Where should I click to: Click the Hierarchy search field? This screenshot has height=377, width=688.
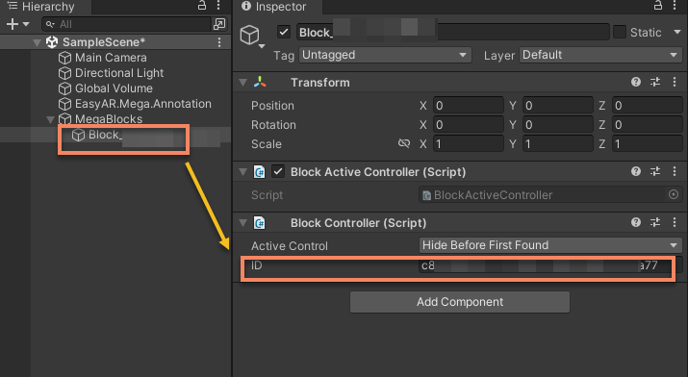pos(126,24)
